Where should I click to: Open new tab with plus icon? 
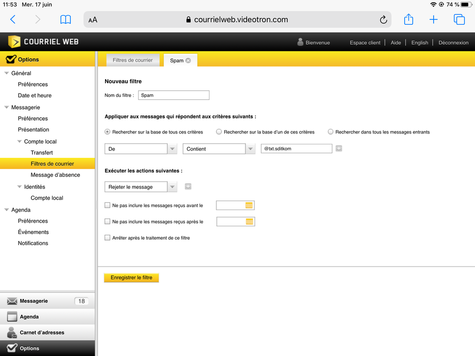[434, 19]
